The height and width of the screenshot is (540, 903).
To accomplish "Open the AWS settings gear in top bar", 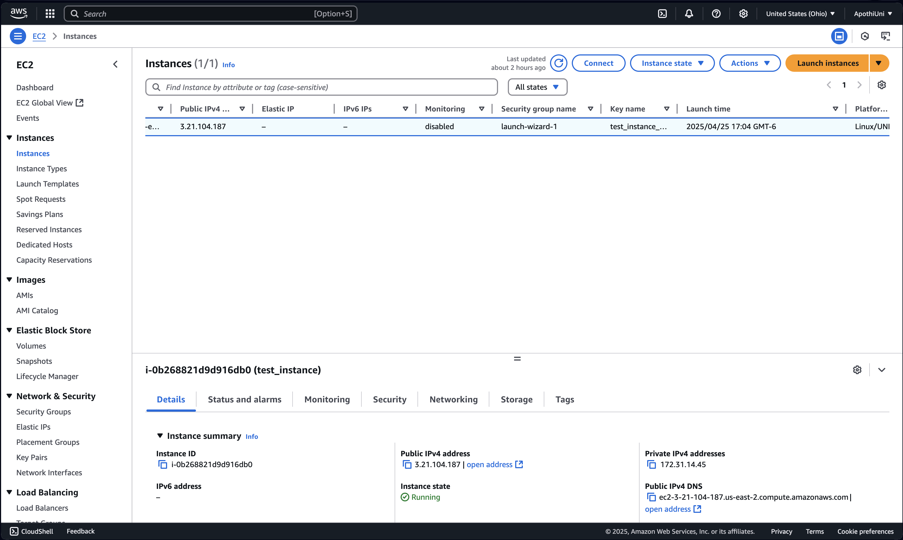I will (x=744, y=14).
